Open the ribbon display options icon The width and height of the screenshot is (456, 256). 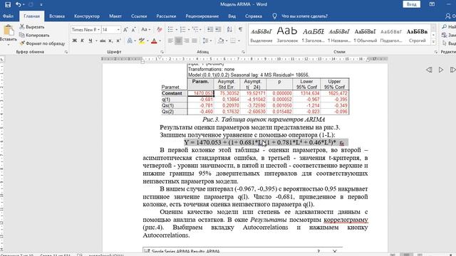[x=432, y=4]
